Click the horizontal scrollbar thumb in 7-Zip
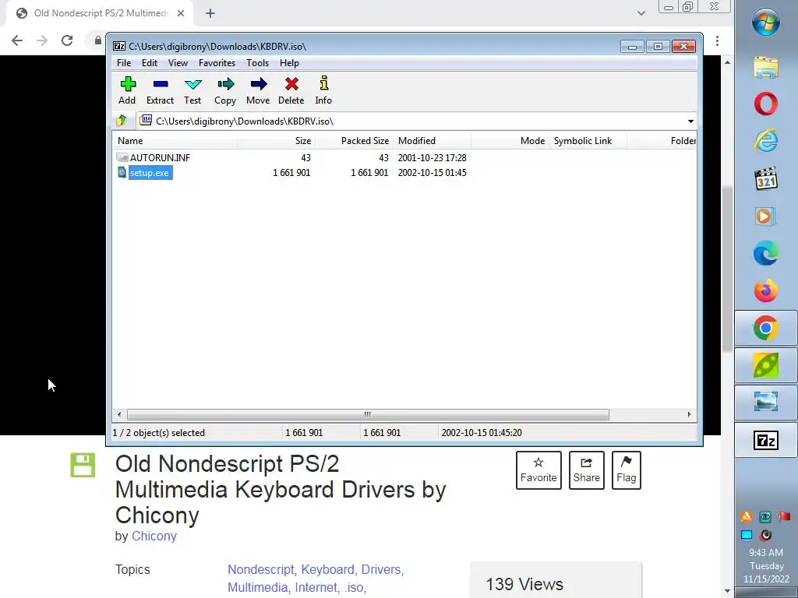Screen dimensions: 798x598 368,414
